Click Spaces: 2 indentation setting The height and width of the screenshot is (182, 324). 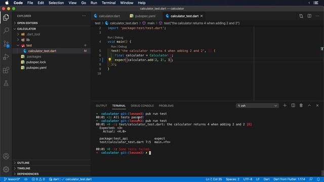click(x=232, y=179)
